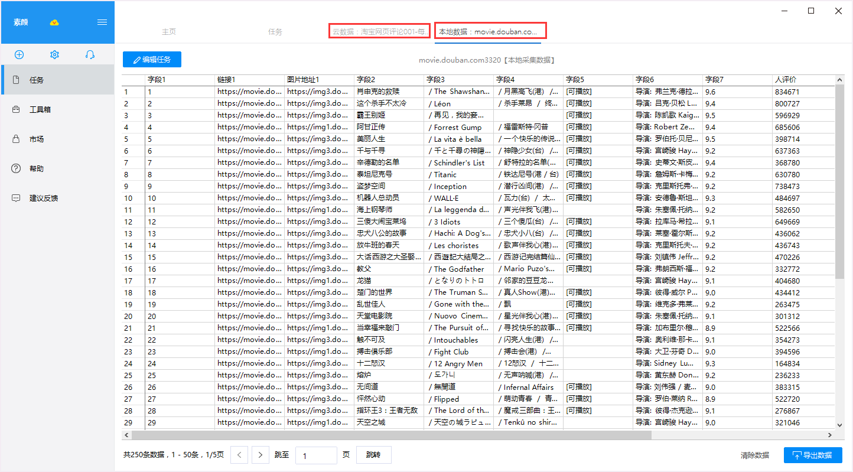Select the cell / Flipped
853x472 pixels.
point(459,399)
